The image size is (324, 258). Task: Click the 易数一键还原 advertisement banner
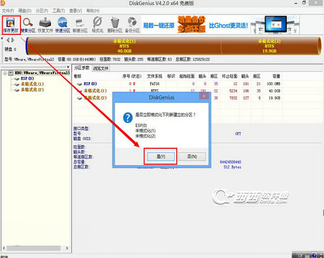click(220, 25)
